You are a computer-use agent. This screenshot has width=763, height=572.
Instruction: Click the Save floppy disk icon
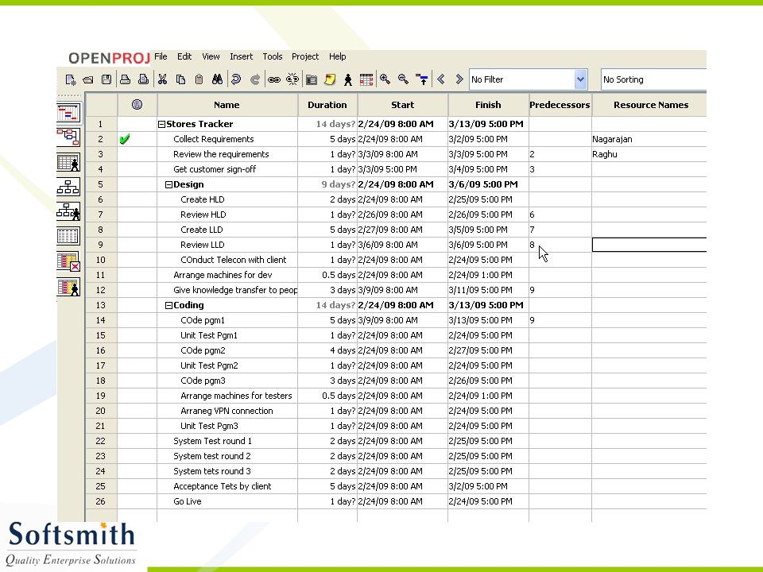(106, 79)
